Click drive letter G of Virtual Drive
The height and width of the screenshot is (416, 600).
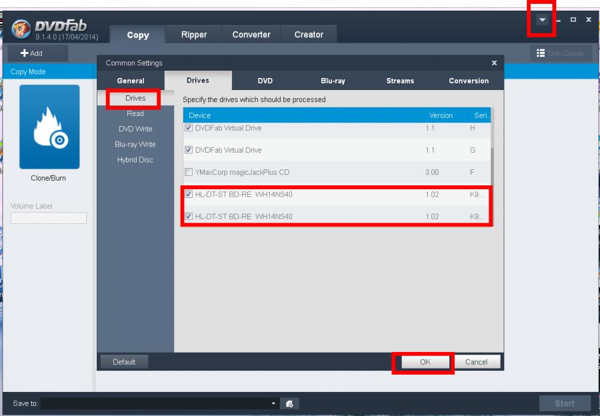click(x=473, y=150)
